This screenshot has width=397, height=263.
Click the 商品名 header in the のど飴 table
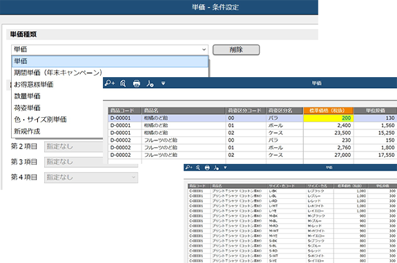point(183,111)
